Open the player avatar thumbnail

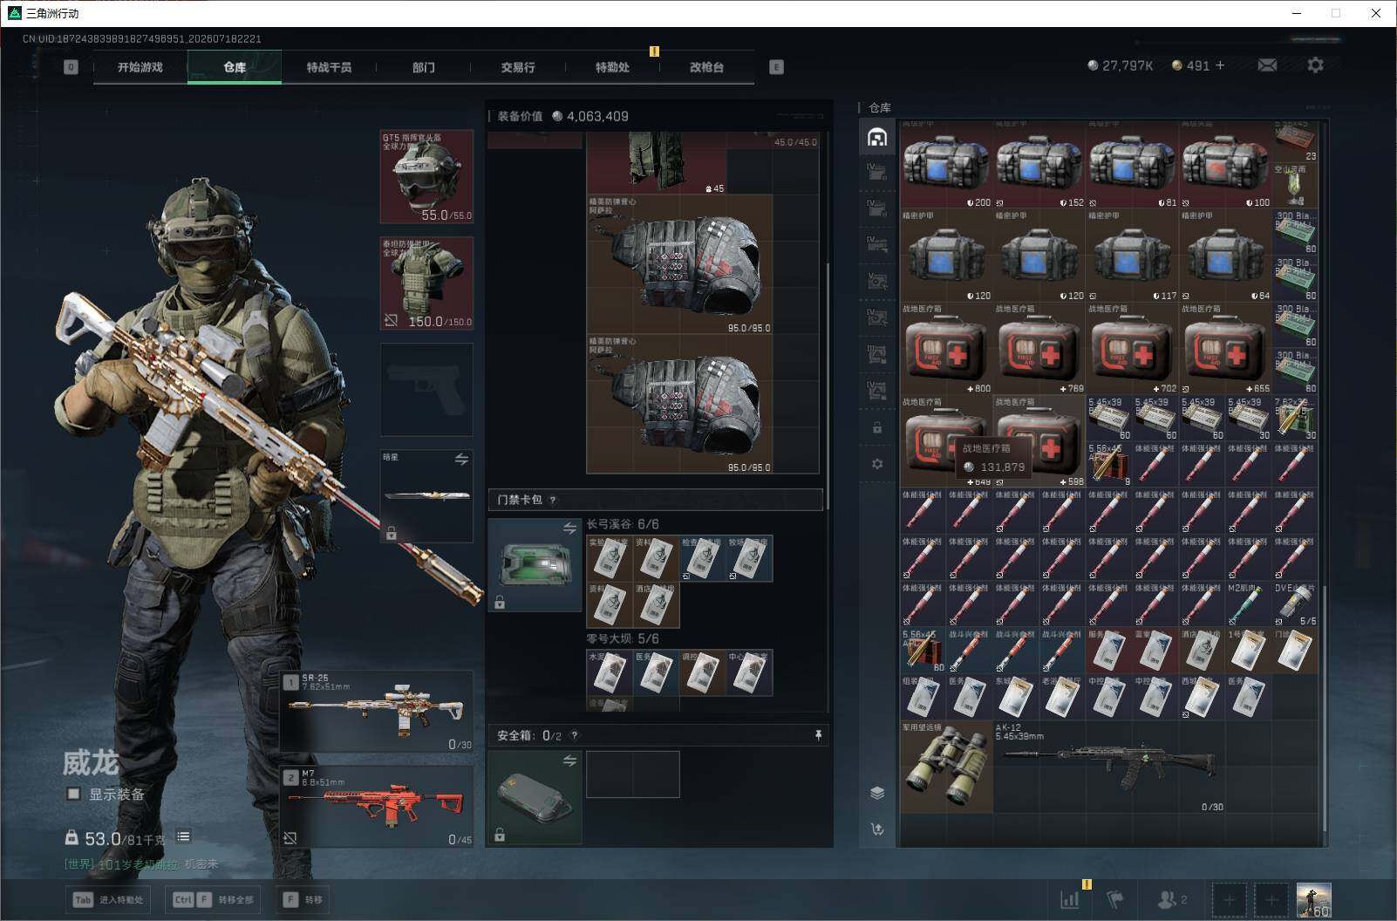coord(1314,899)
